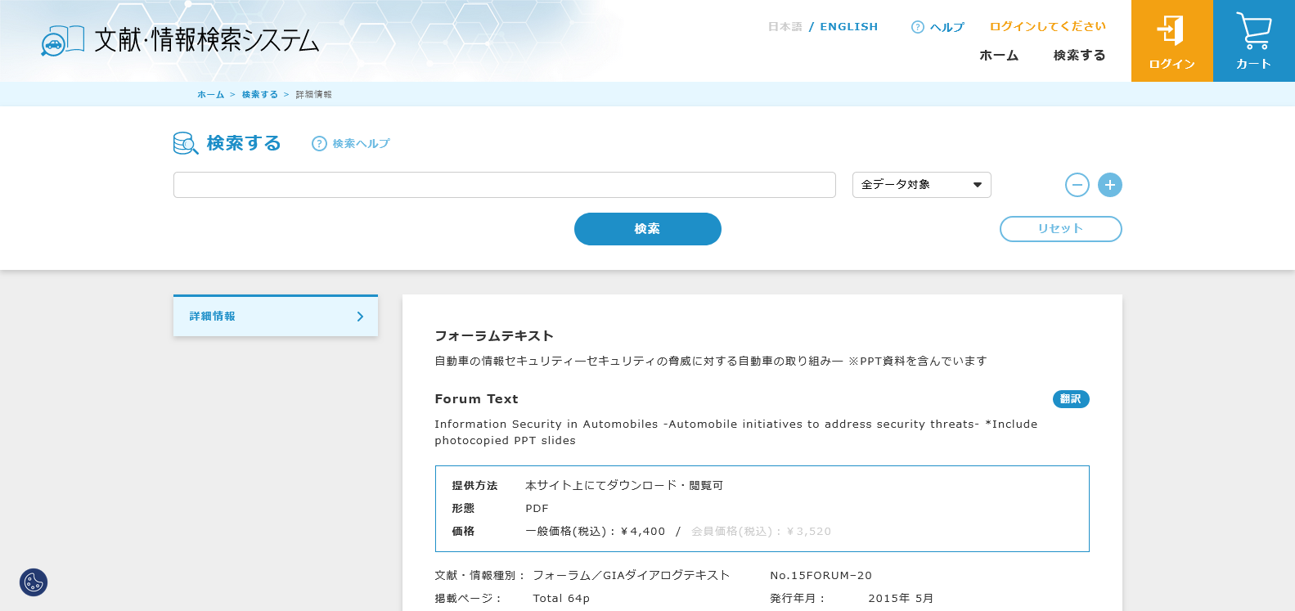1295x611 pixels.
Task: Click the database search icon beside 検索する
Action: coord(186,144)
